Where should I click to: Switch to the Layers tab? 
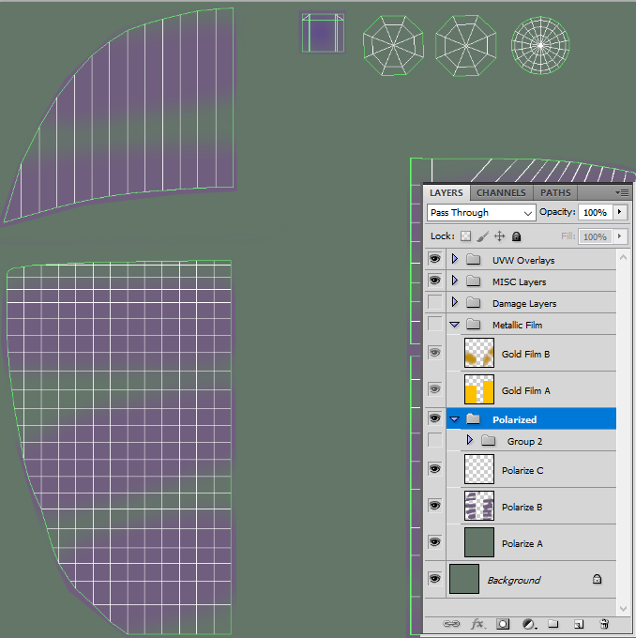(x=447, y=193)
